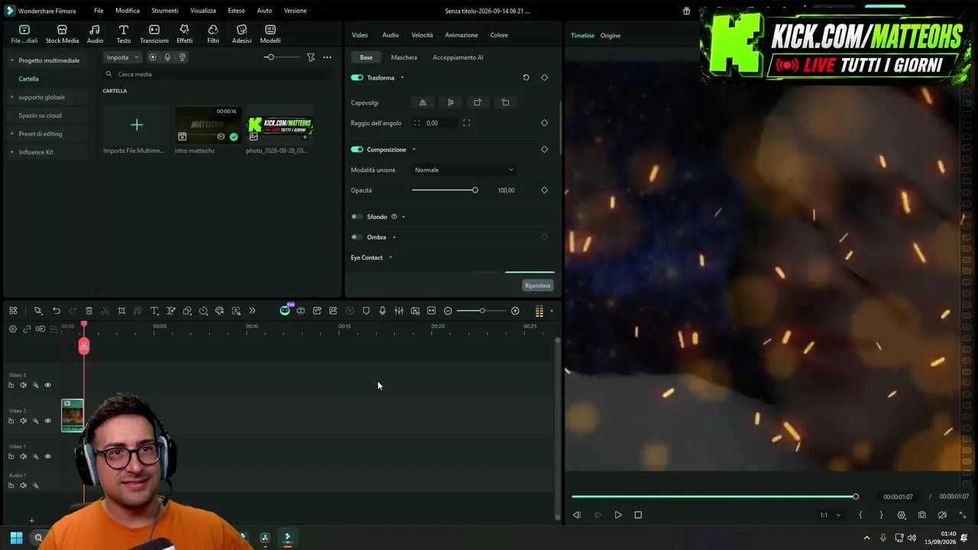Open the Strumenti menu
The height and width of the screenshot is (550, 978).
click(x=164, y=11)
